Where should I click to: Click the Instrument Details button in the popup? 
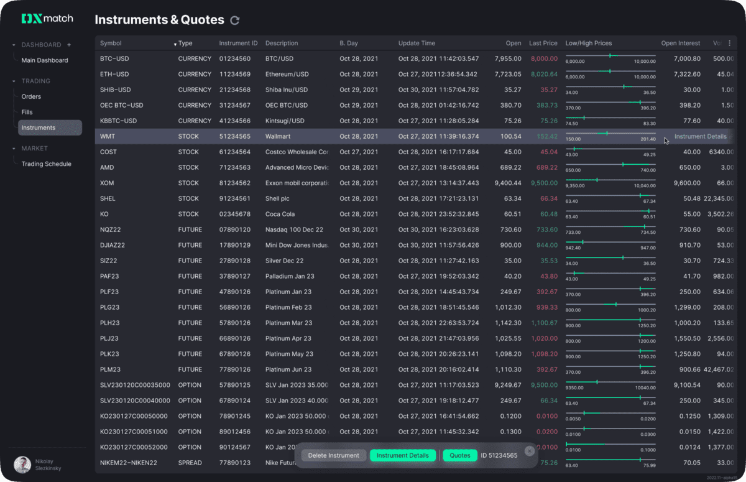402,455
